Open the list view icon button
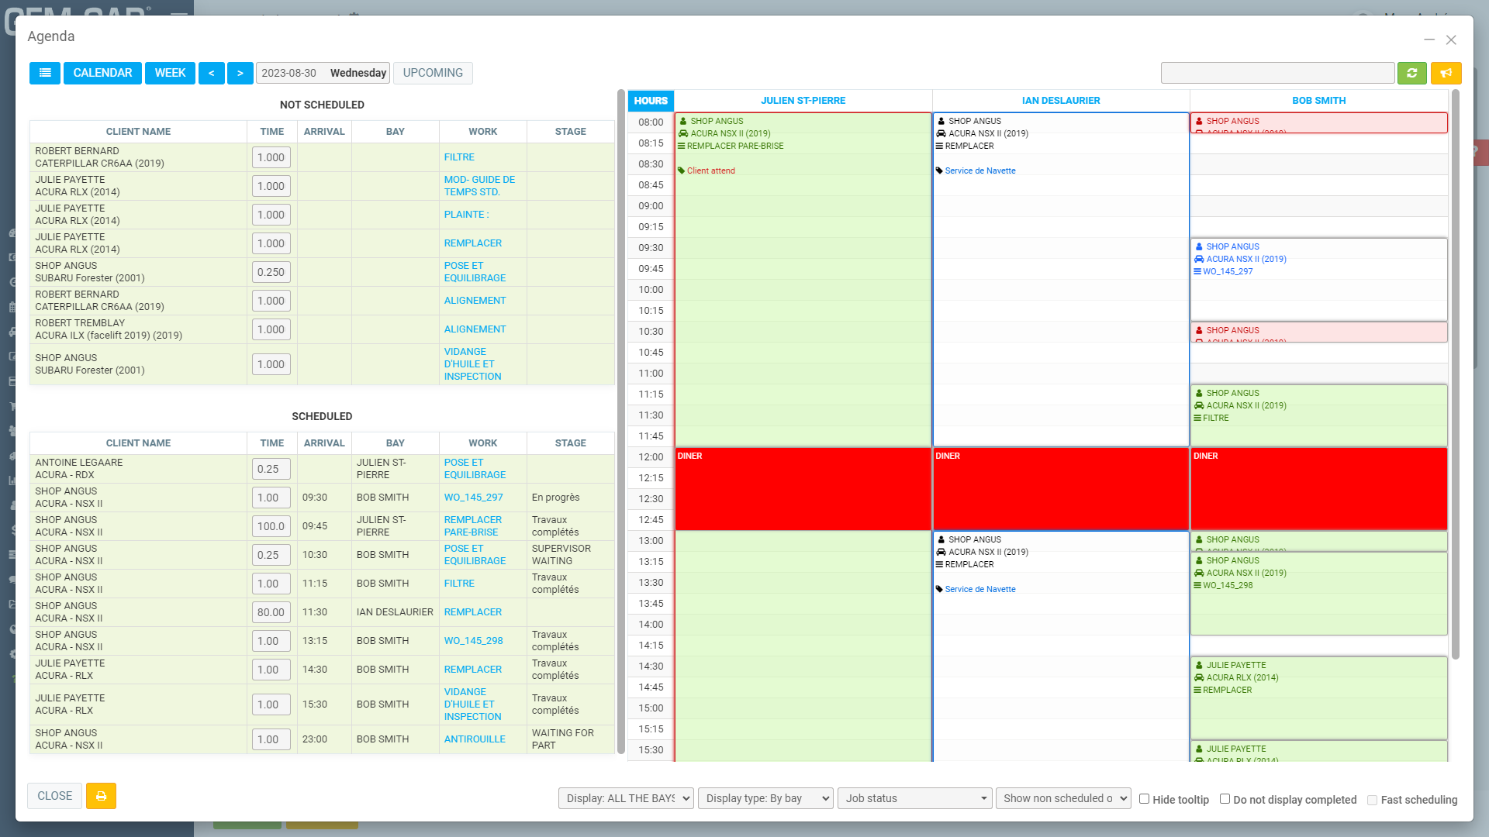 pos(45,73)
